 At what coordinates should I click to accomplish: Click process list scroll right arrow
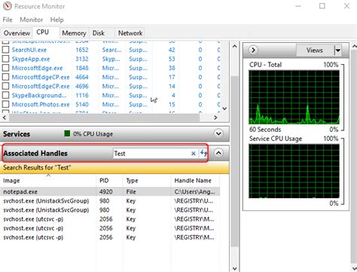(x=215, y=118)
